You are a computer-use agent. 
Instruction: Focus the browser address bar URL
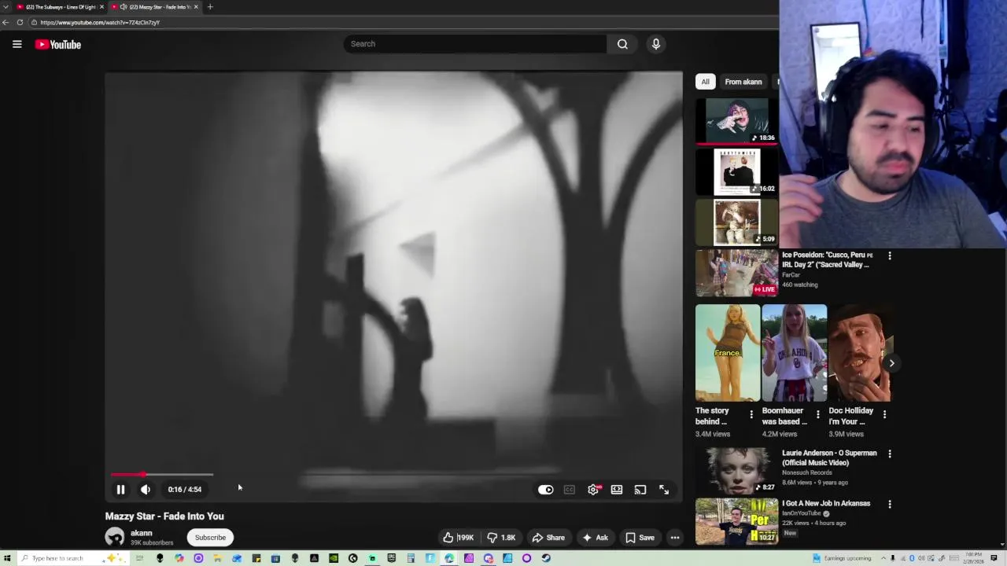click(x=100, y=22)
